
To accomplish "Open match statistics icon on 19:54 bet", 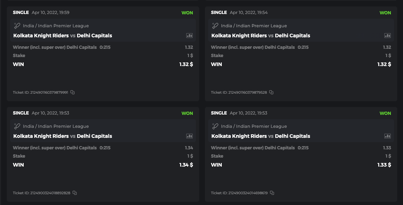I will click(388, 36).
